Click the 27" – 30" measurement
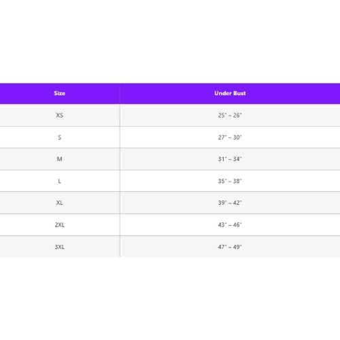Screen dimensions: 340x340 point(230,137)
